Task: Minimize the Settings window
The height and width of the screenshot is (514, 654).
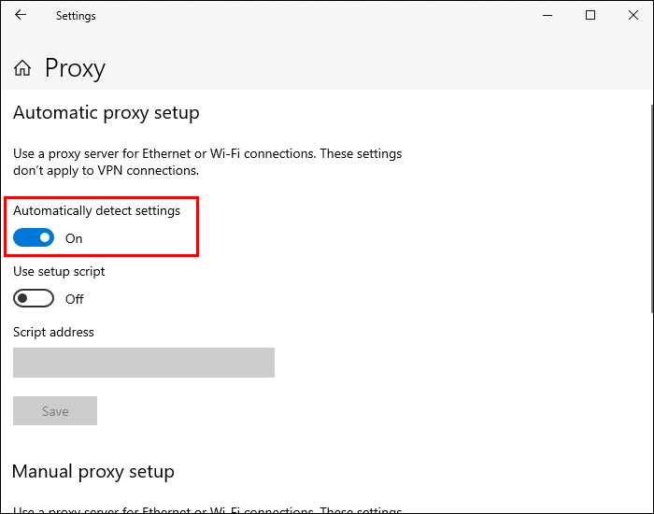Action: tap(547, 15)
